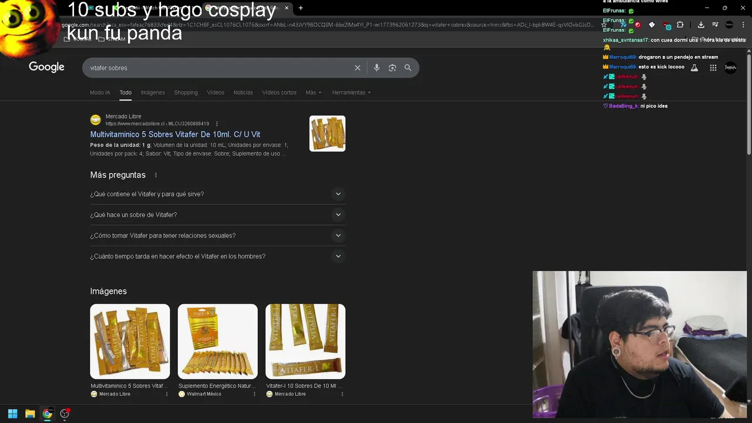Viewport: 752px width, 423px height.
Task: Expand '¿Qué hace un sobre de Vitafer?'
Action: coord(217,214)
